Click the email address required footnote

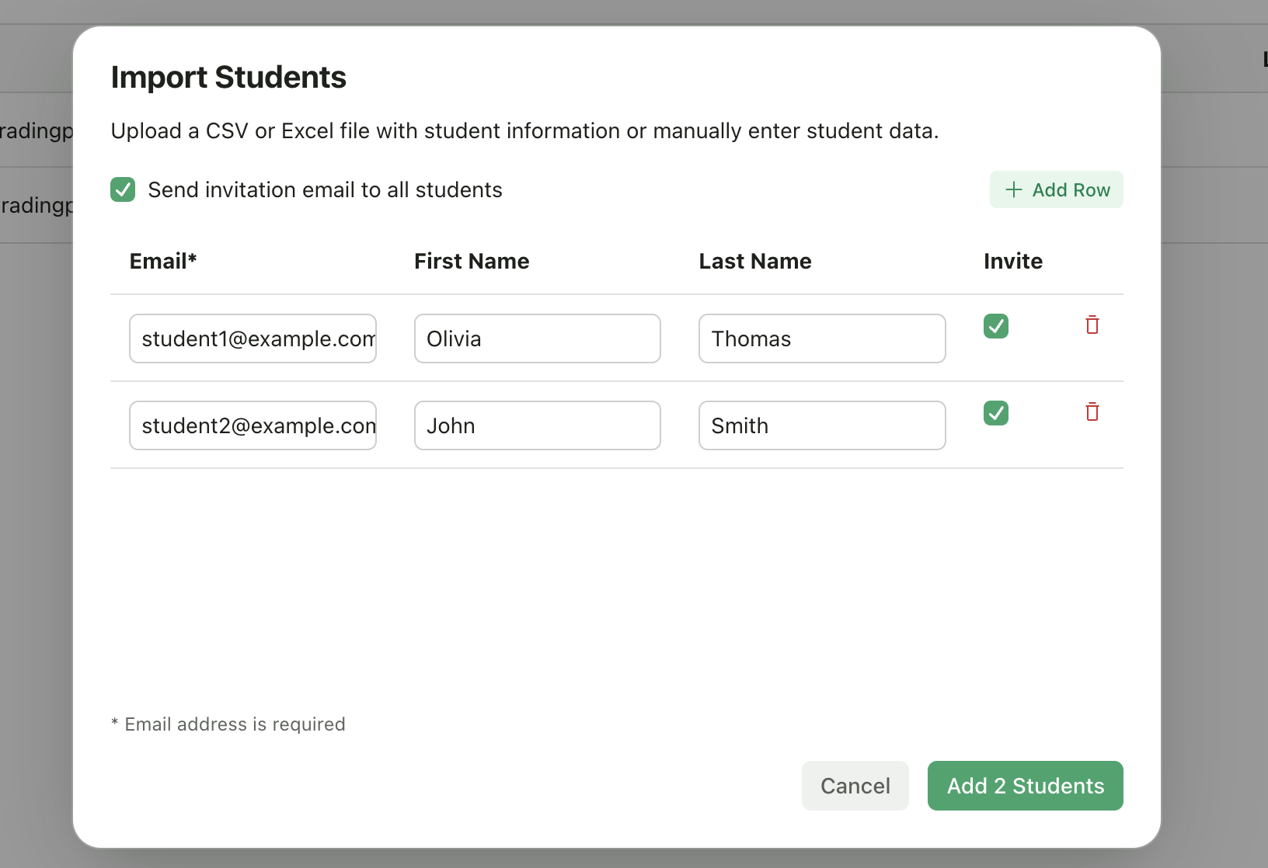[x=228, y=724]
